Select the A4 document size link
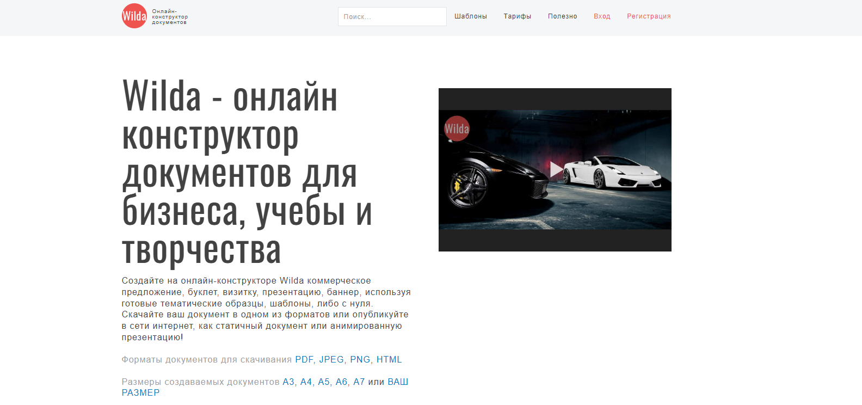This screenshot has height=405, width=862. click(x=306, y=382)
